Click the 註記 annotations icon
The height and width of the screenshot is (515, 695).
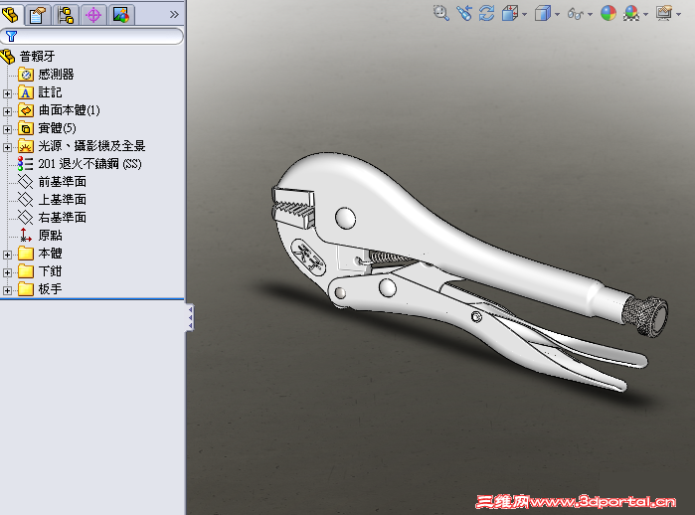[x=26, y=92]
